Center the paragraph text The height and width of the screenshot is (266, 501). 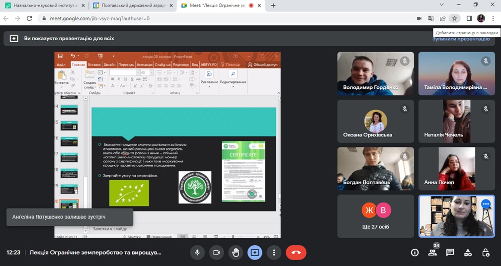pos(166,86)
